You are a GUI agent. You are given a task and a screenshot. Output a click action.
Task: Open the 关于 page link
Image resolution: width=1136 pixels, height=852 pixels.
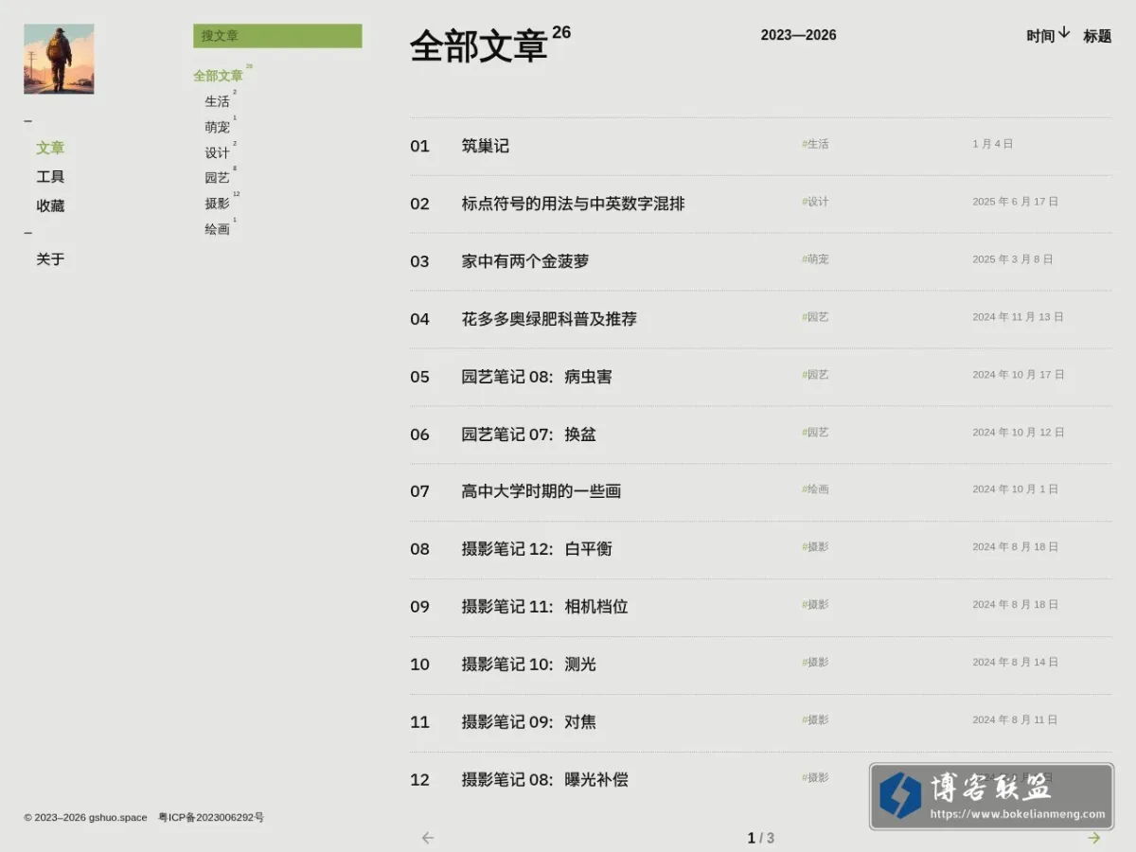coord(50,259)
